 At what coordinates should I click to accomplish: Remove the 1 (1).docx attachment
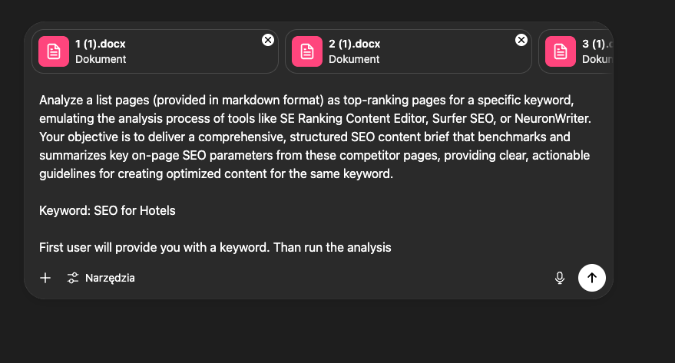click(x=267, y=40)
